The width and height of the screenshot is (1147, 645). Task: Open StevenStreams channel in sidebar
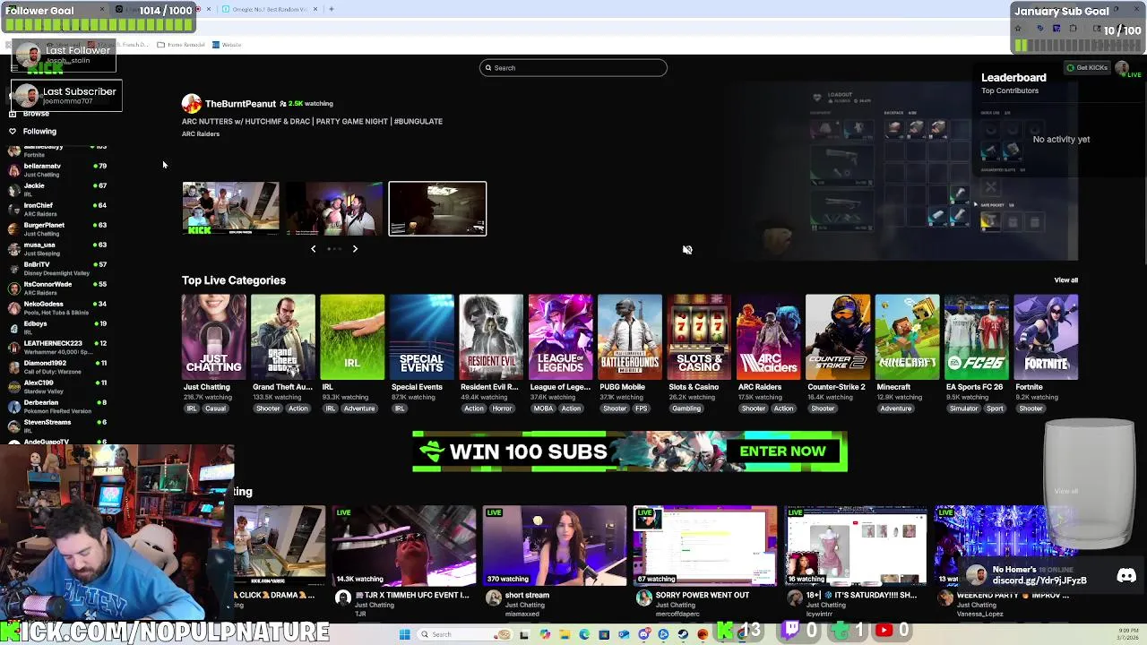point(58,426)
